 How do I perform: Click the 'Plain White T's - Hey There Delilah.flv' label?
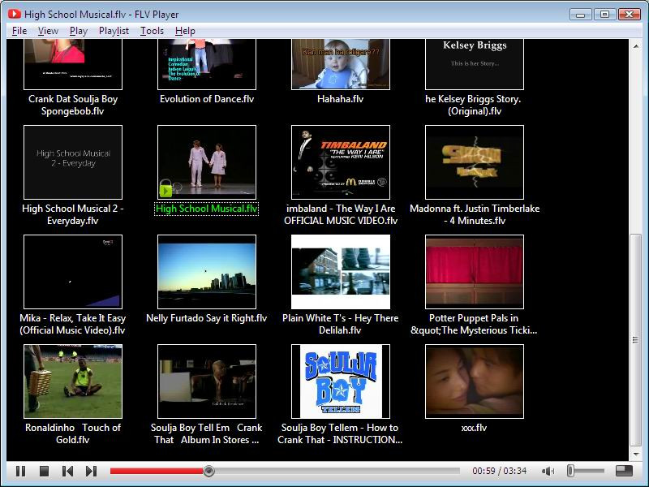pyautogui.click(x=340, y=324)
